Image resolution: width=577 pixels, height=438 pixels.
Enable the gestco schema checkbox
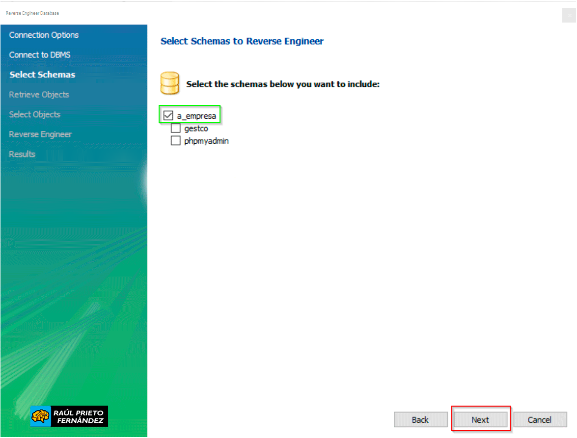(175, 129)
